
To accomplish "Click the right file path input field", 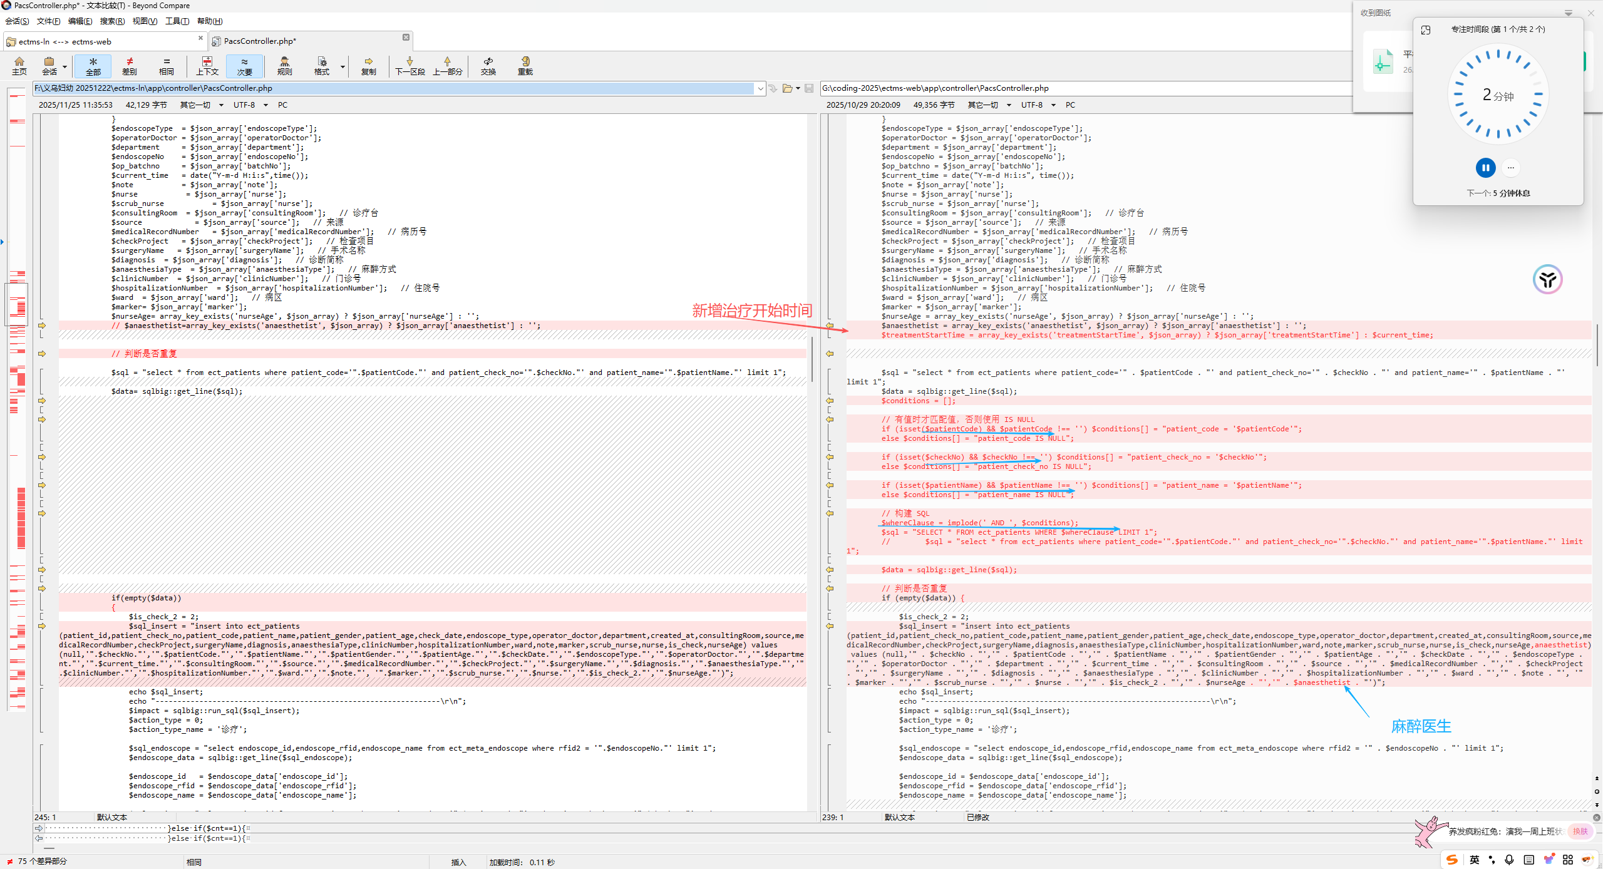I will tap(1086, 88).
